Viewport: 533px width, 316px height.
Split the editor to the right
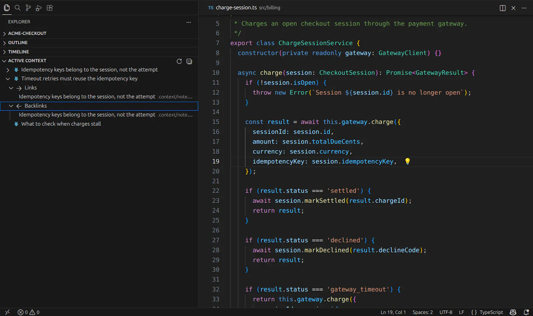(x=503, y=8)
